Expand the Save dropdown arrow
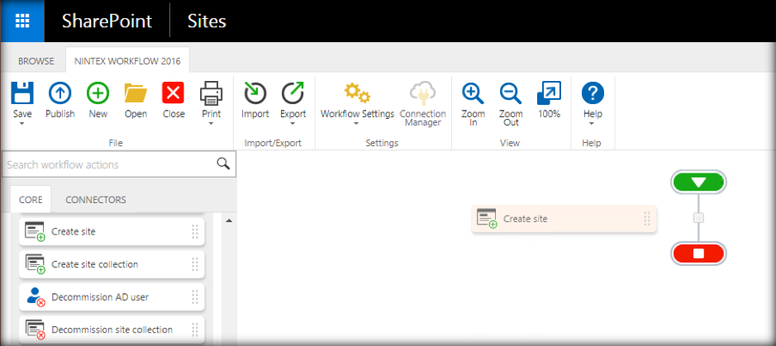The width and height of the screenshot is (776, 346). click(x=22, y=124)
